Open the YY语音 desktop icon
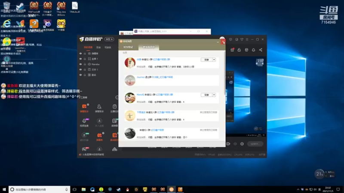The height and width of the screenshot is (193, 344). (61, 25)
